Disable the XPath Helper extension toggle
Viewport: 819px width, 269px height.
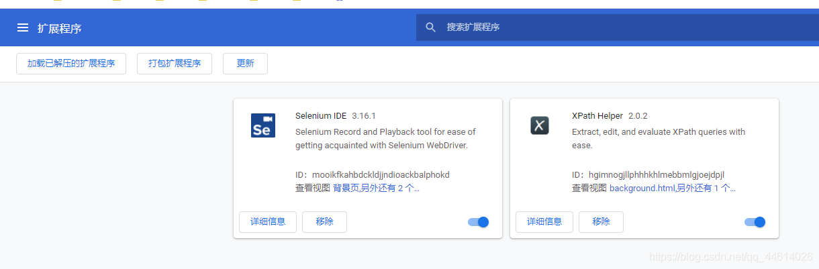[x=755, y=222]
